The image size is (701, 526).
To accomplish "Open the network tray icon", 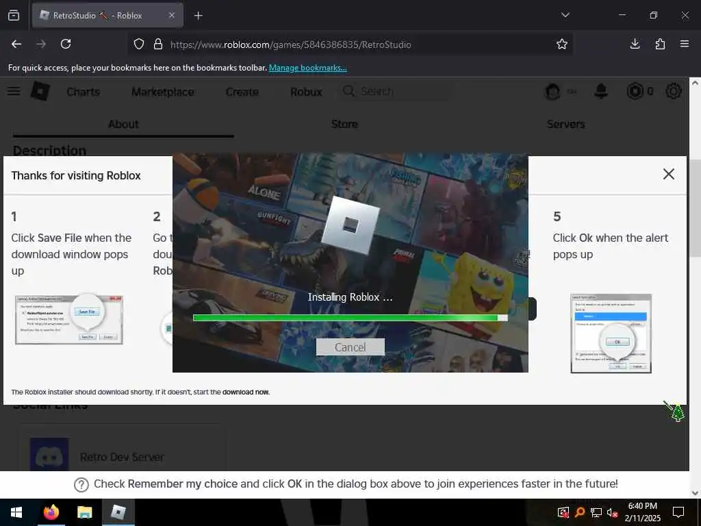I will 596,512.
